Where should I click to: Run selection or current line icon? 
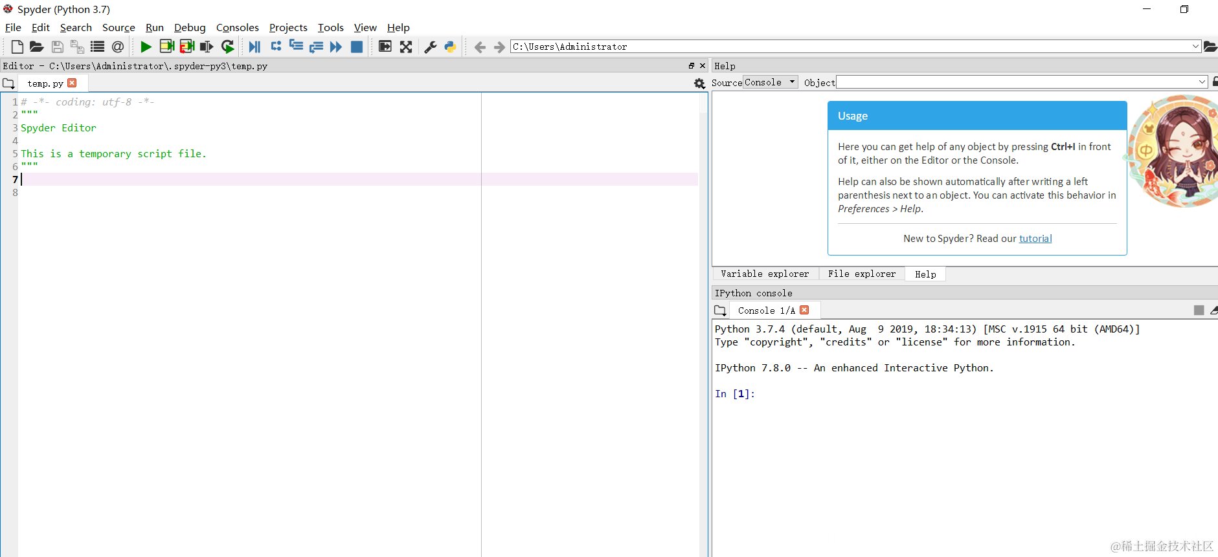(207, 47)
